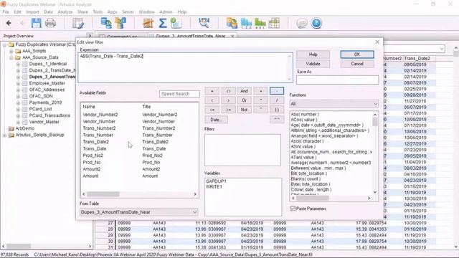The width and height of the screenshot is (459, 258).
Task: Click the back arrow toolbar icon
Action: [9, 23]
